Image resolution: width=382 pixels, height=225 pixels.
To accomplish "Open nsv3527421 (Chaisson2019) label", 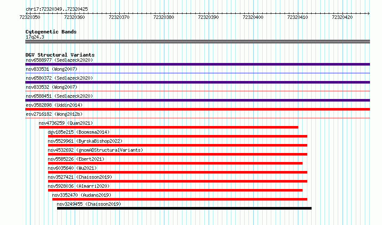I will pyautogui.click(x=80, y=177).
